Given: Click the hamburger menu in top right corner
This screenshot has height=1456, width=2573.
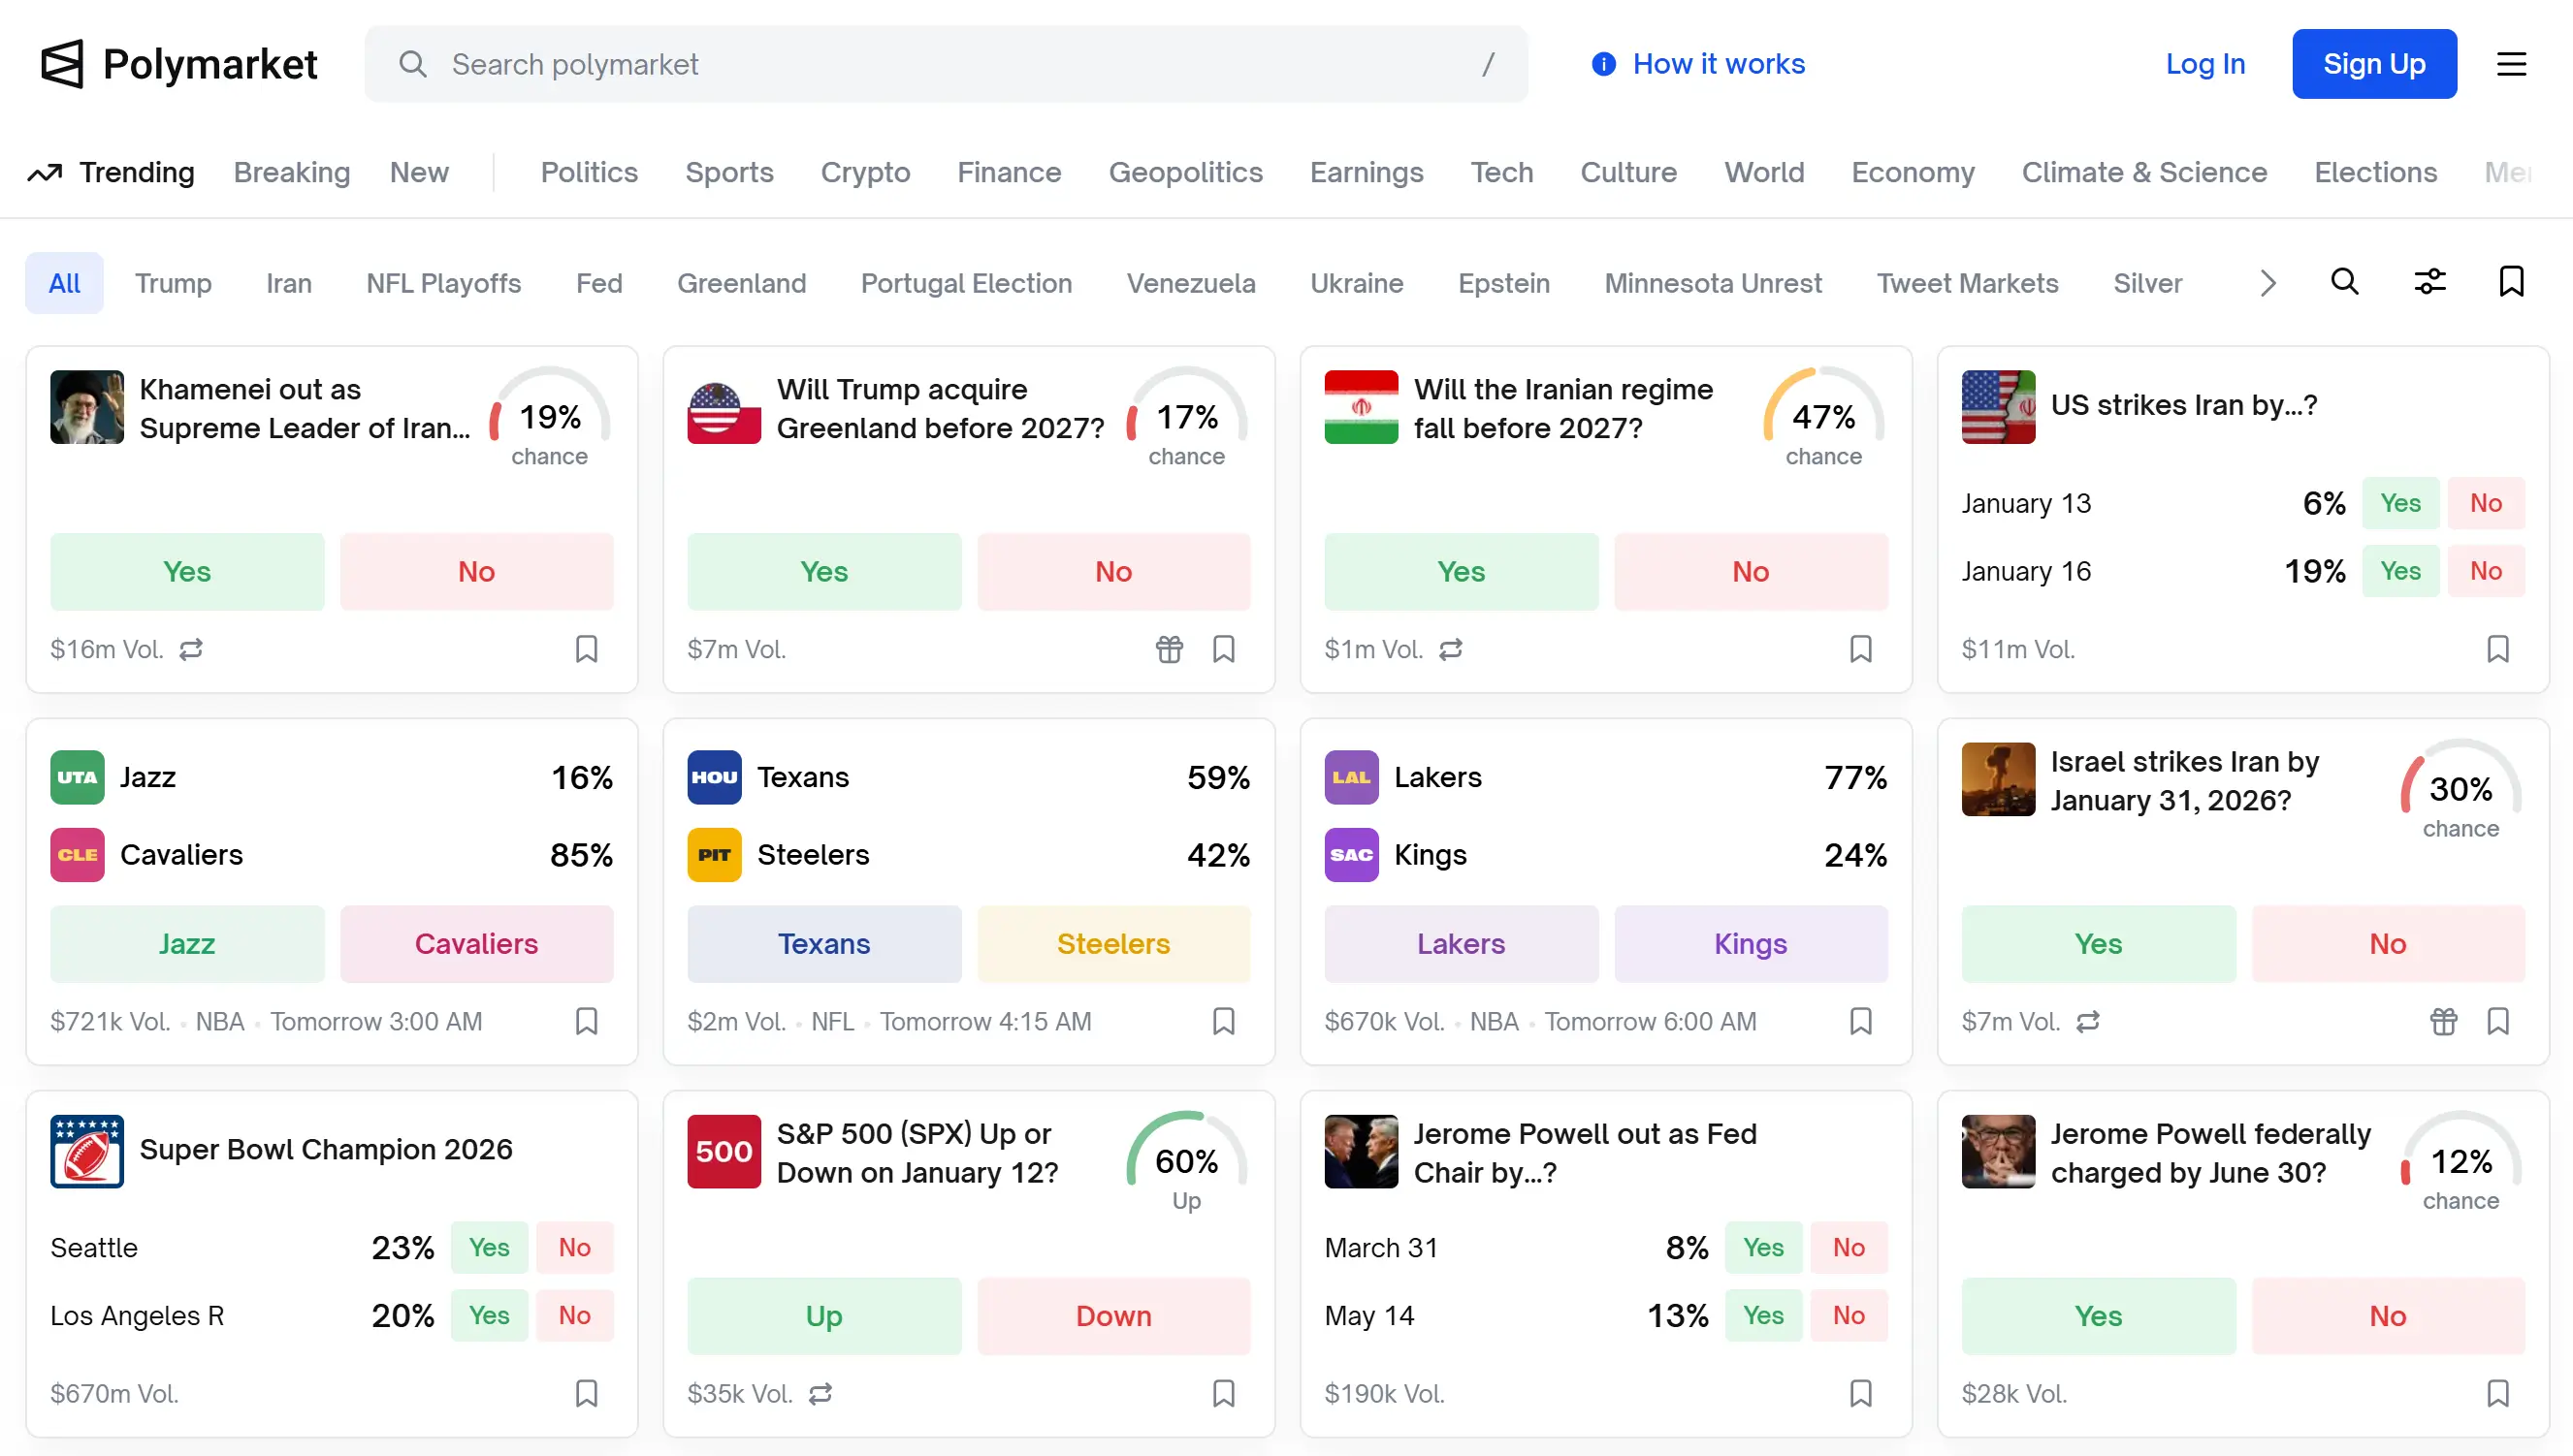Looking at the screenshot, I should [2512, 63].
